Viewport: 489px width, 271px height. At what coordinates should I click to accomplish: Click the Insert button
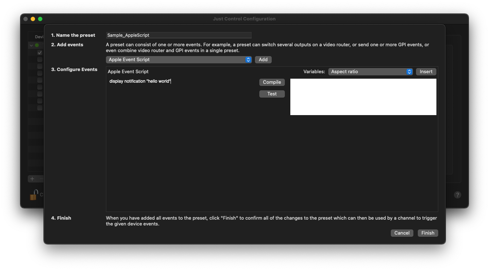click(426, 72)
